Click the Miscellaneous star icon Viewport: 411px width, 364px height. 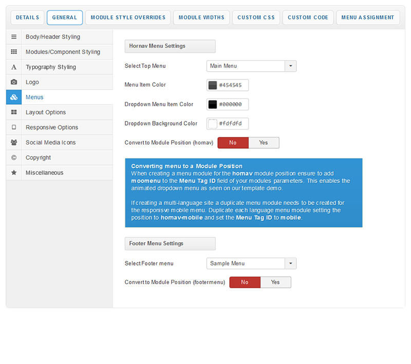14,173
